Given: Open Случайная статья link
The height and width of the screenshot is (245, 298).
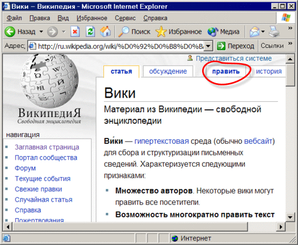Looking at the screenshot, I should point(44,199).
